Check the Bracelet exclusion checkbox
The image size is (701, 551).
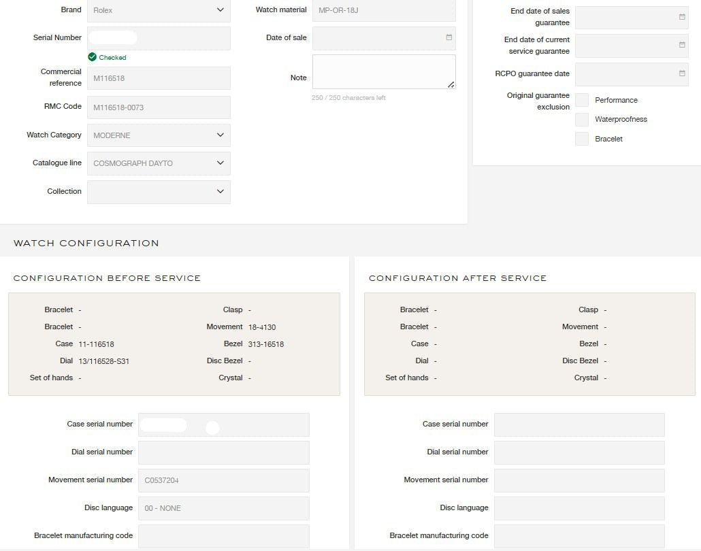click(582, 139)
